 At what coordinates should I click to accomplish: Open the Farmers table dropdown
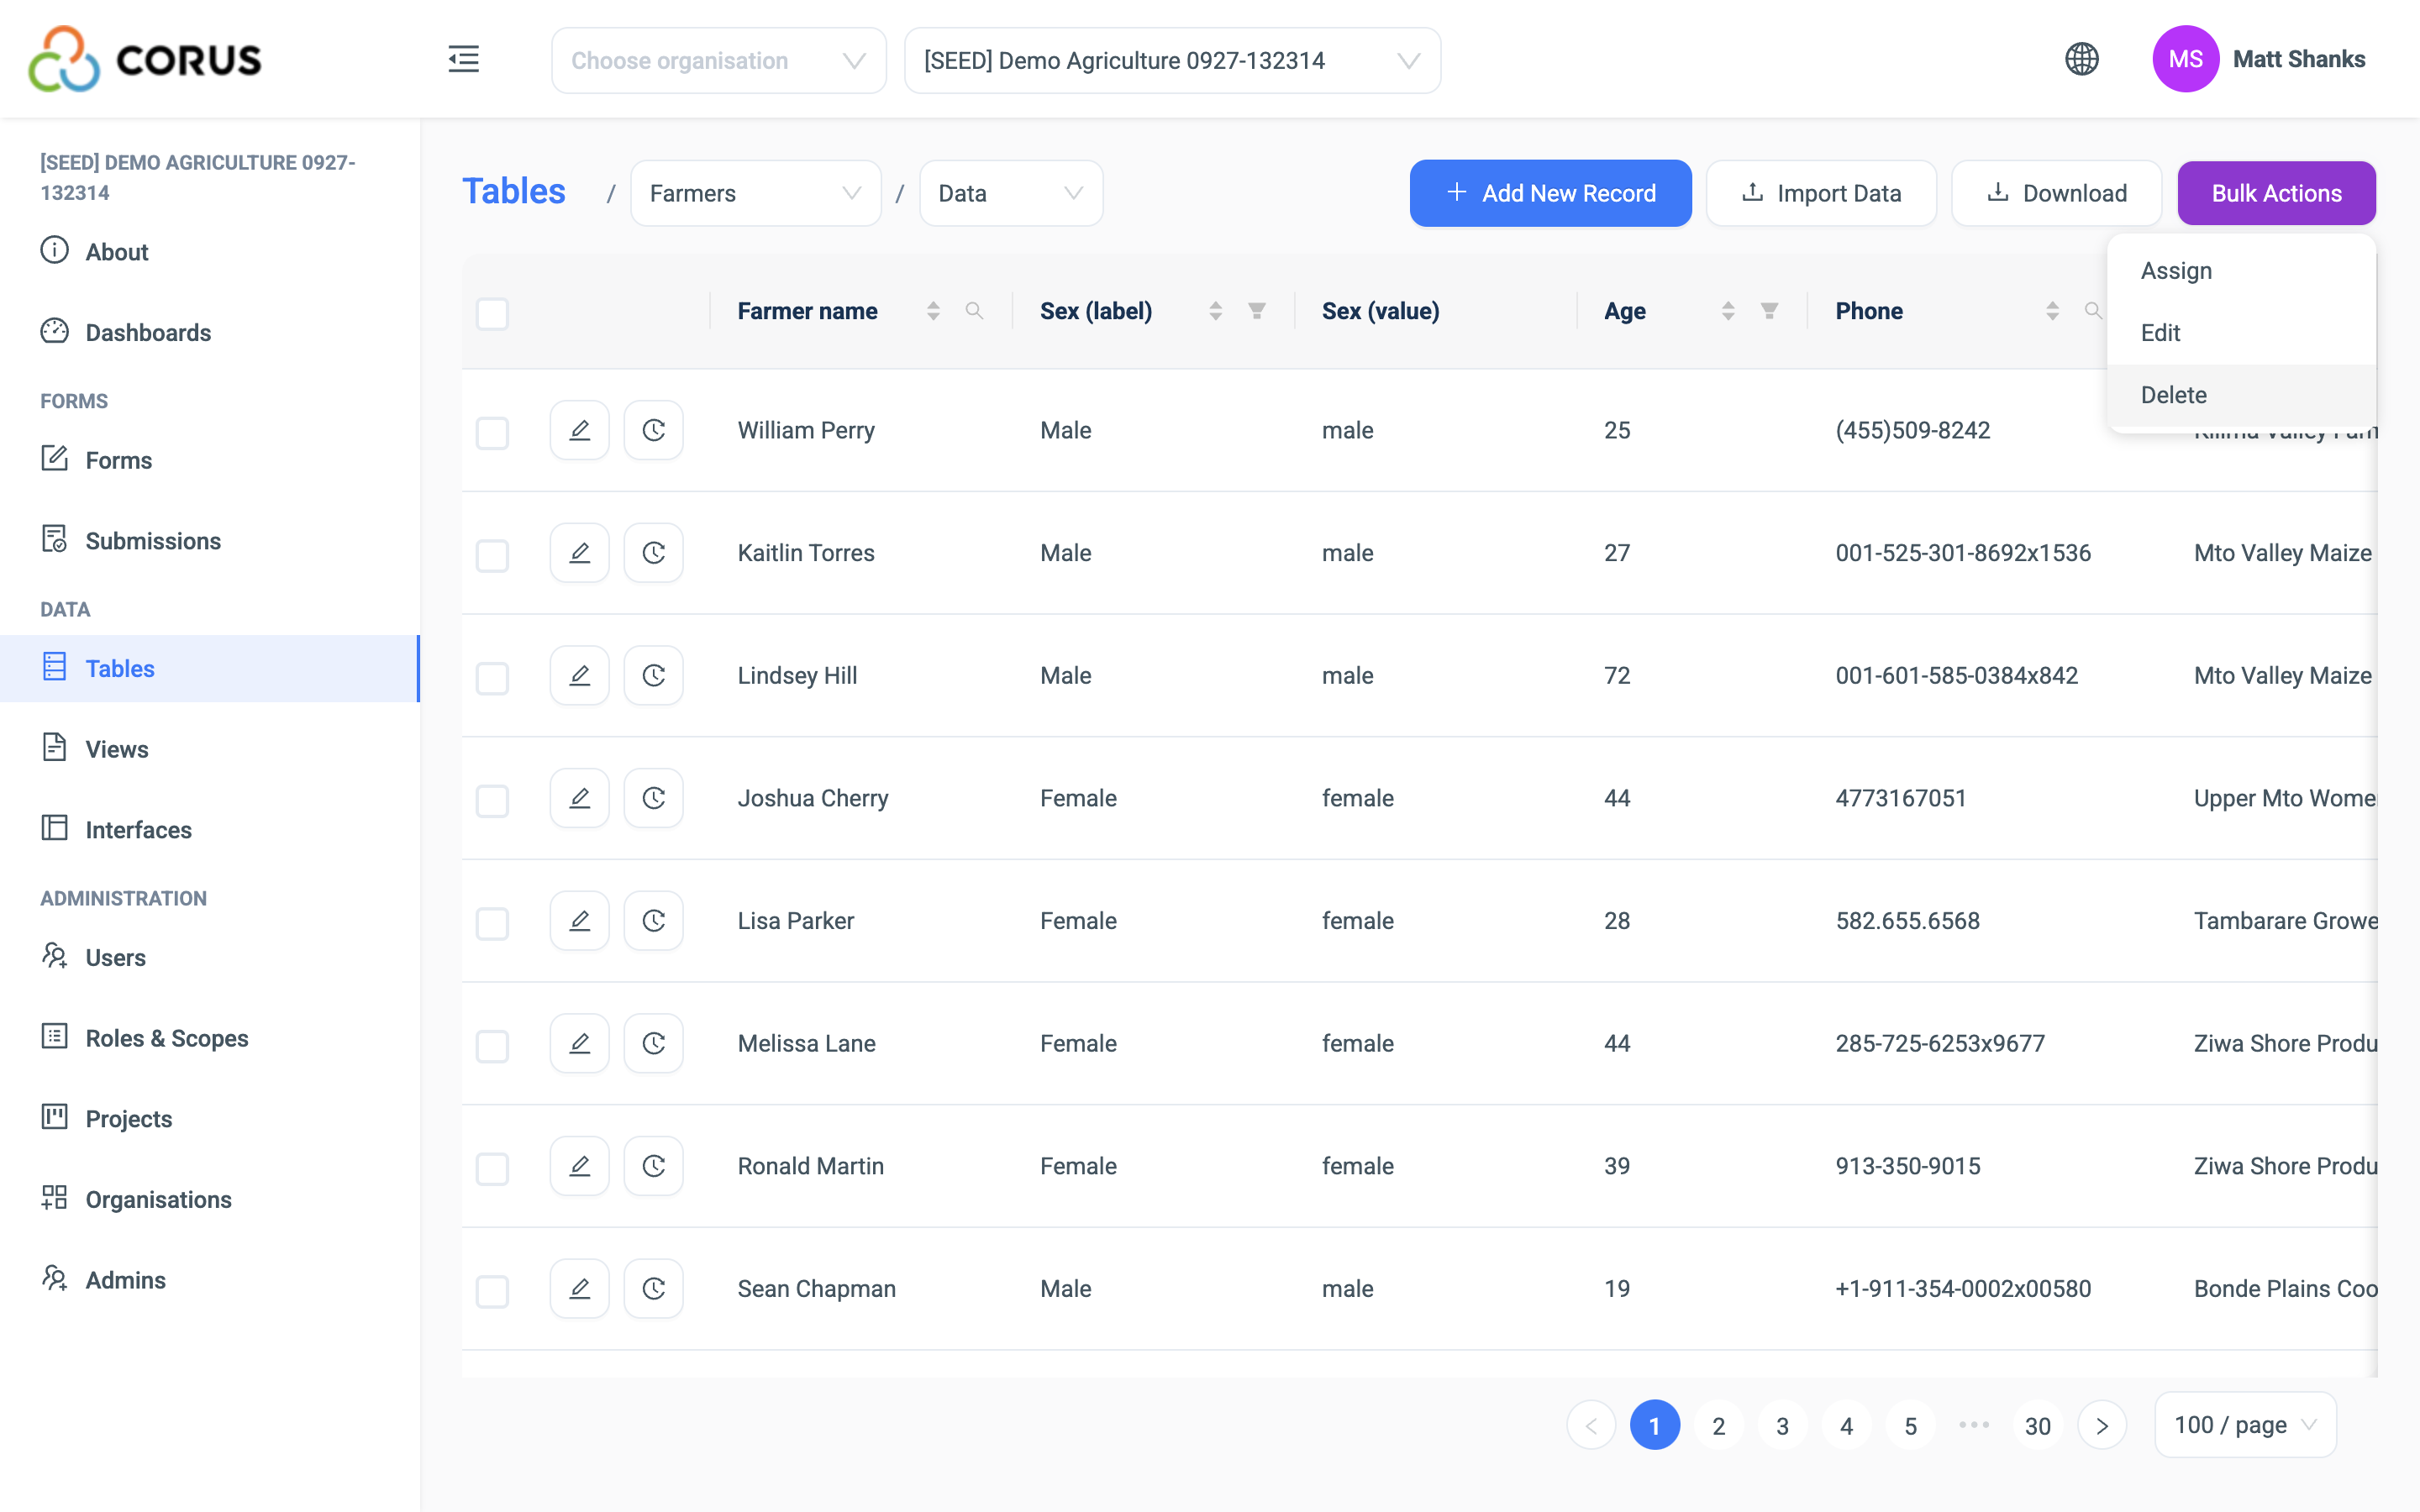coord(756,193)
